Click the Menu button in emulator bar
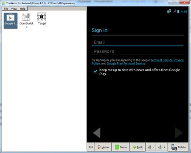 [121, 147]
